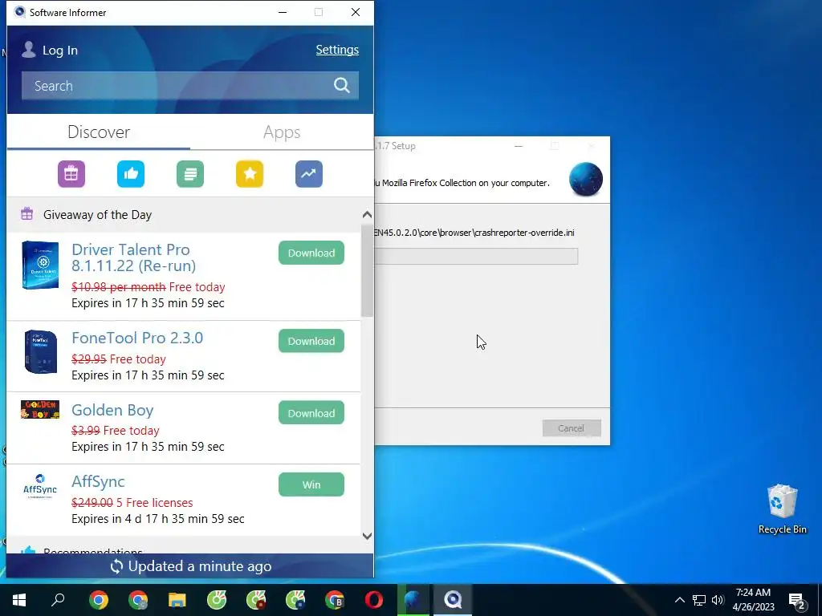The image size is (822, 616).
Task: Switch to the Discover tab
Action: pos(99,132)
